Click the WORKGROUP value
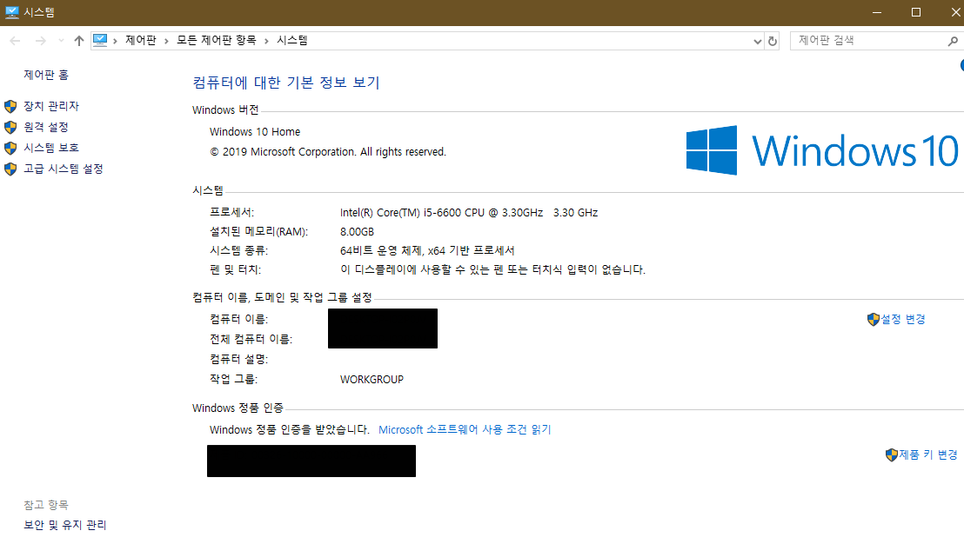The image size is (964, 544). point(372,380)
